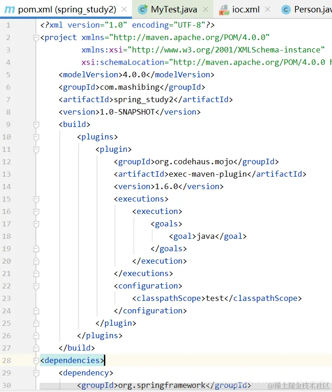332x392 pixels.
Task: Click fold end marker at line 25
Action: (36, 323)
